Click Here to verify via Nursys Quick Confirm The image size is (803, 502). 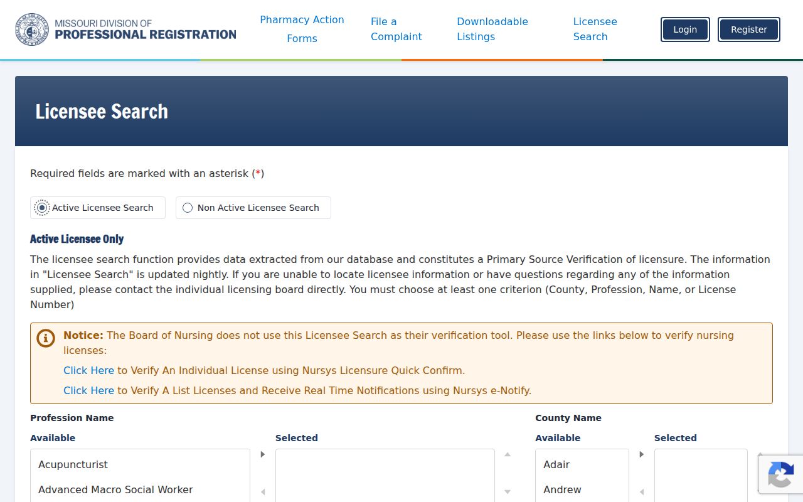[x=88, y=370]
